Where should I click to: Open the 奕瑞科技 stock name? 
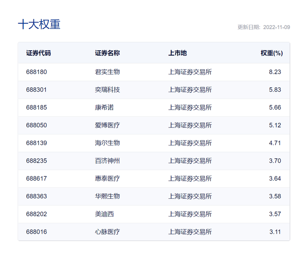pos(107,89)
